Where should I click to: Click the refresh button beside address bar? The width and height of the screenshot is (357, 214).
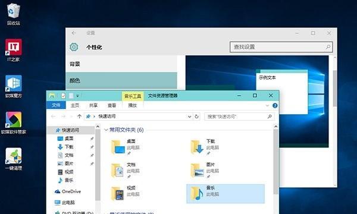196,117
